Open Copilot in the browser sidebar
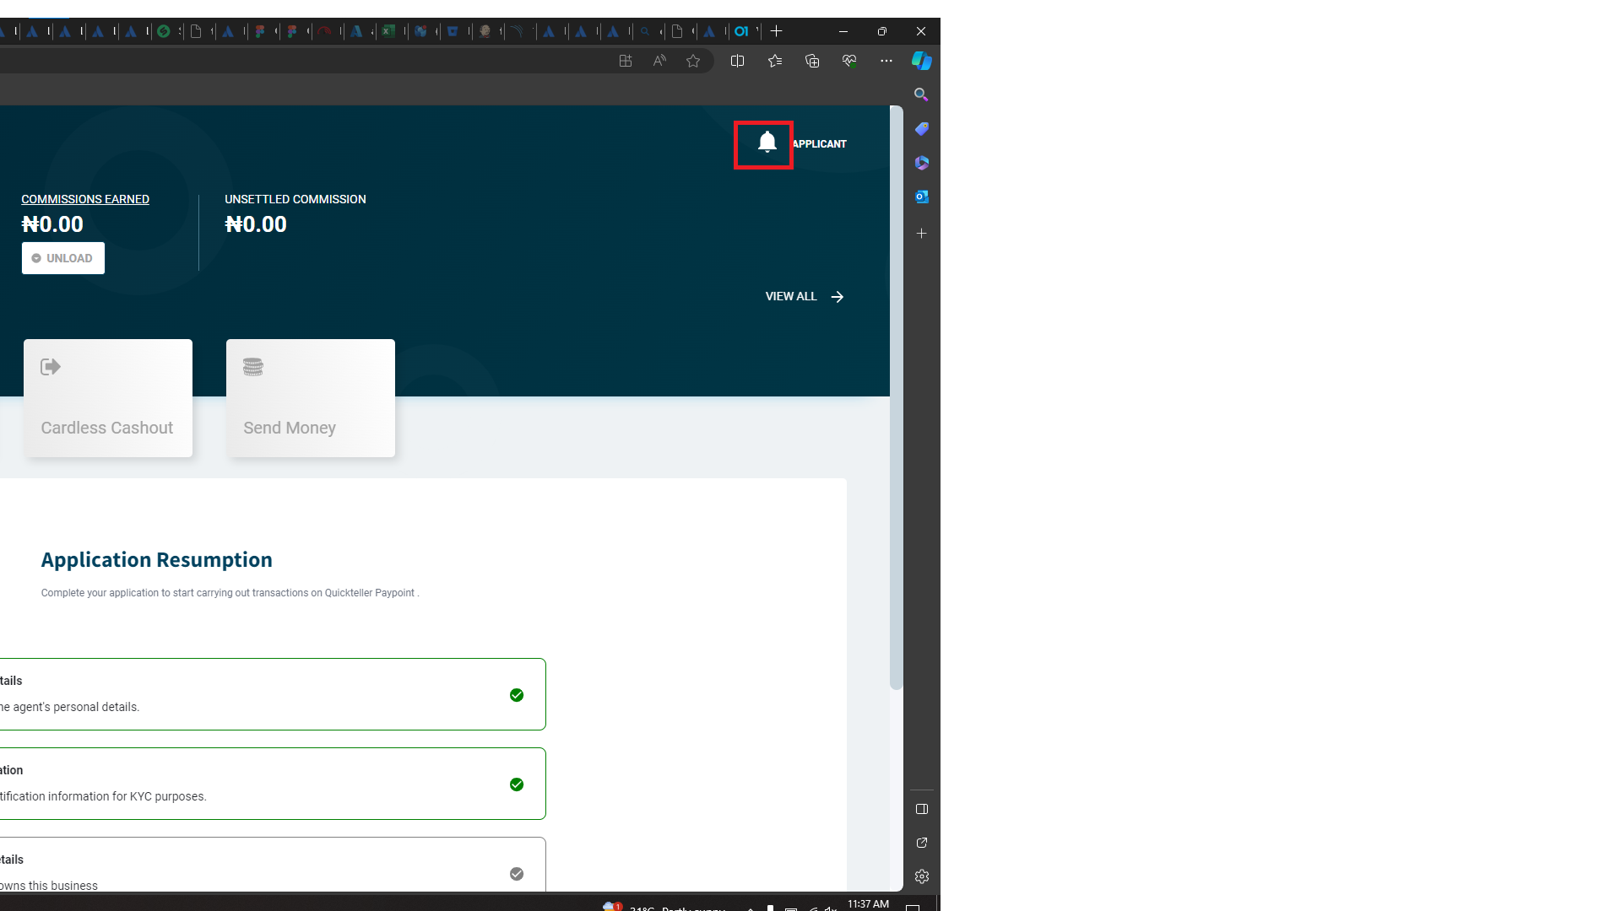Image resolution: width=1621 pixels, height=911 pixels. [x=921, y=61]
